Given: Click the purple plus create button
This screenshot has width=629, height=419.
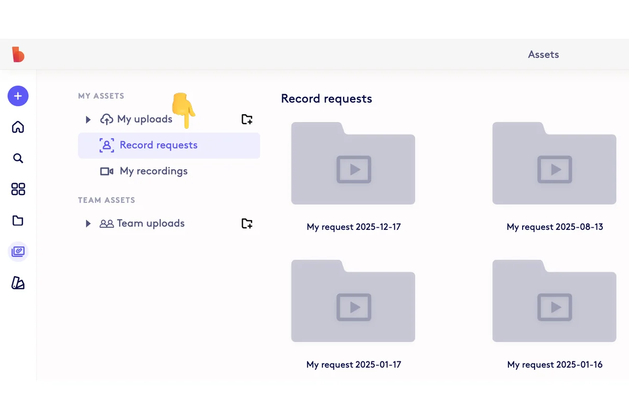Looking at the screenshot, I should (x=18, y=96).
